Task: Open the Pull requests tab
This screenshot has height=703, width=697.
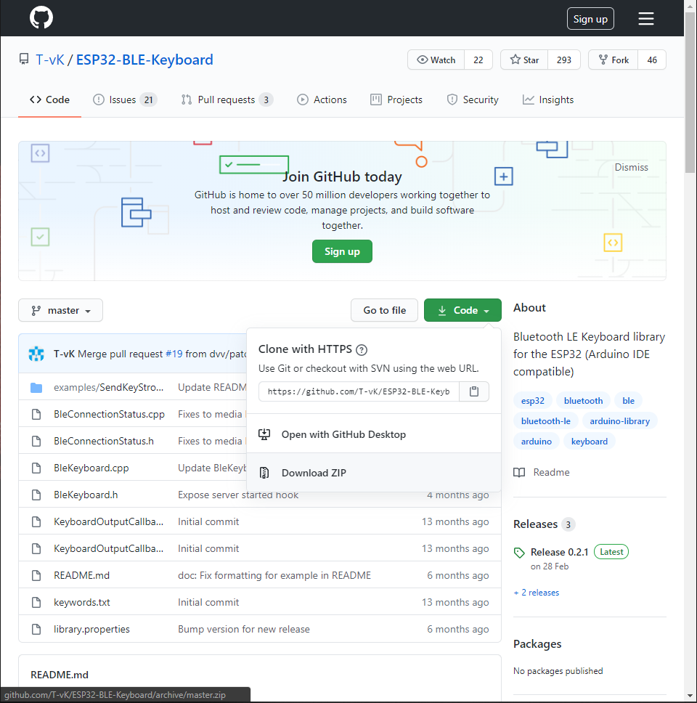Action: 227,99
